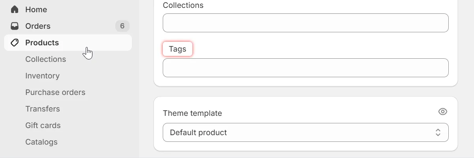
Task: Click the highlighted Tags label
Action: [x=177, y=49]
